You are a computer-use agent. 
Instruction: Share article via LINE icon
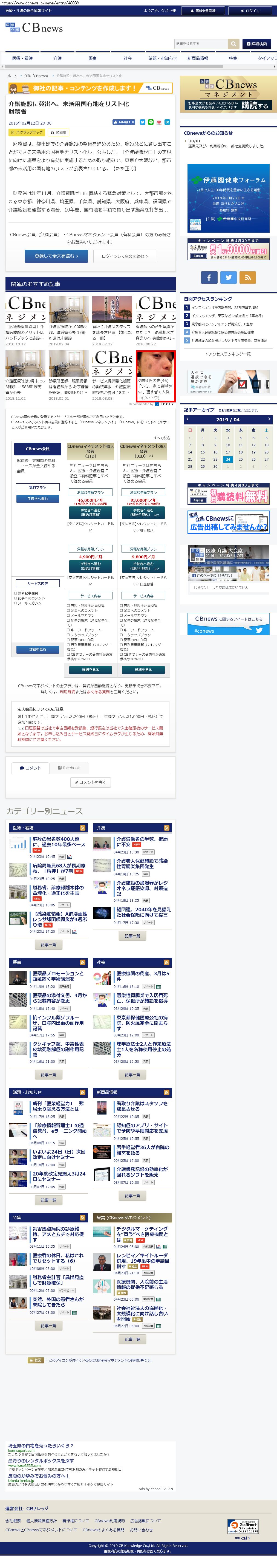(151, 122)
